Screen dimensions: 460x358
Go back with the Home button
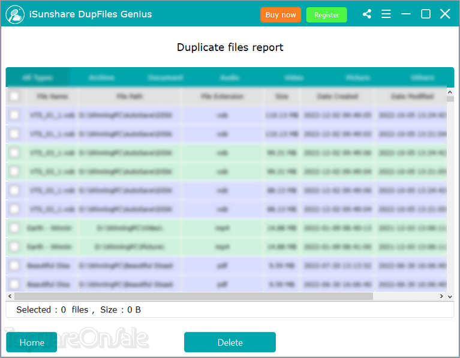point(32,342)
